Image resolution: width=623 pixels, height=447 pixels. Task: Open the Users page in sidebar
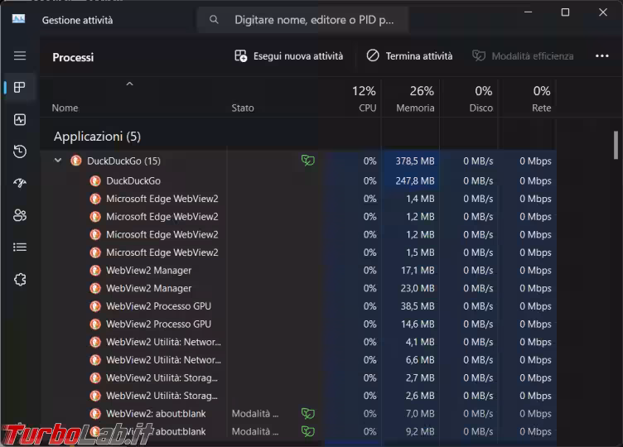20,215
